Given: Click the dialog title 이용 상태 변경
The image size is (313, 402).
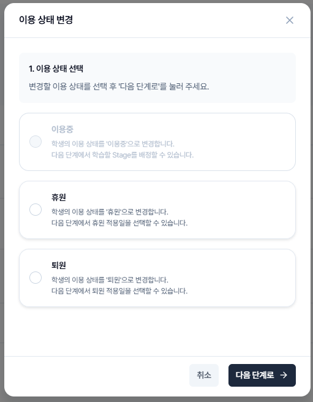Looking at the screenshot, I should [x=46, y=20].
